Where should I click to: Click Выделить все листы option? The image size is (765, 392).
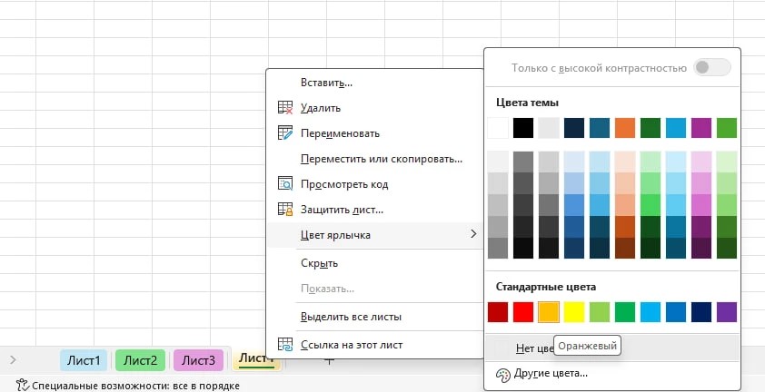[x=351, y=317]
